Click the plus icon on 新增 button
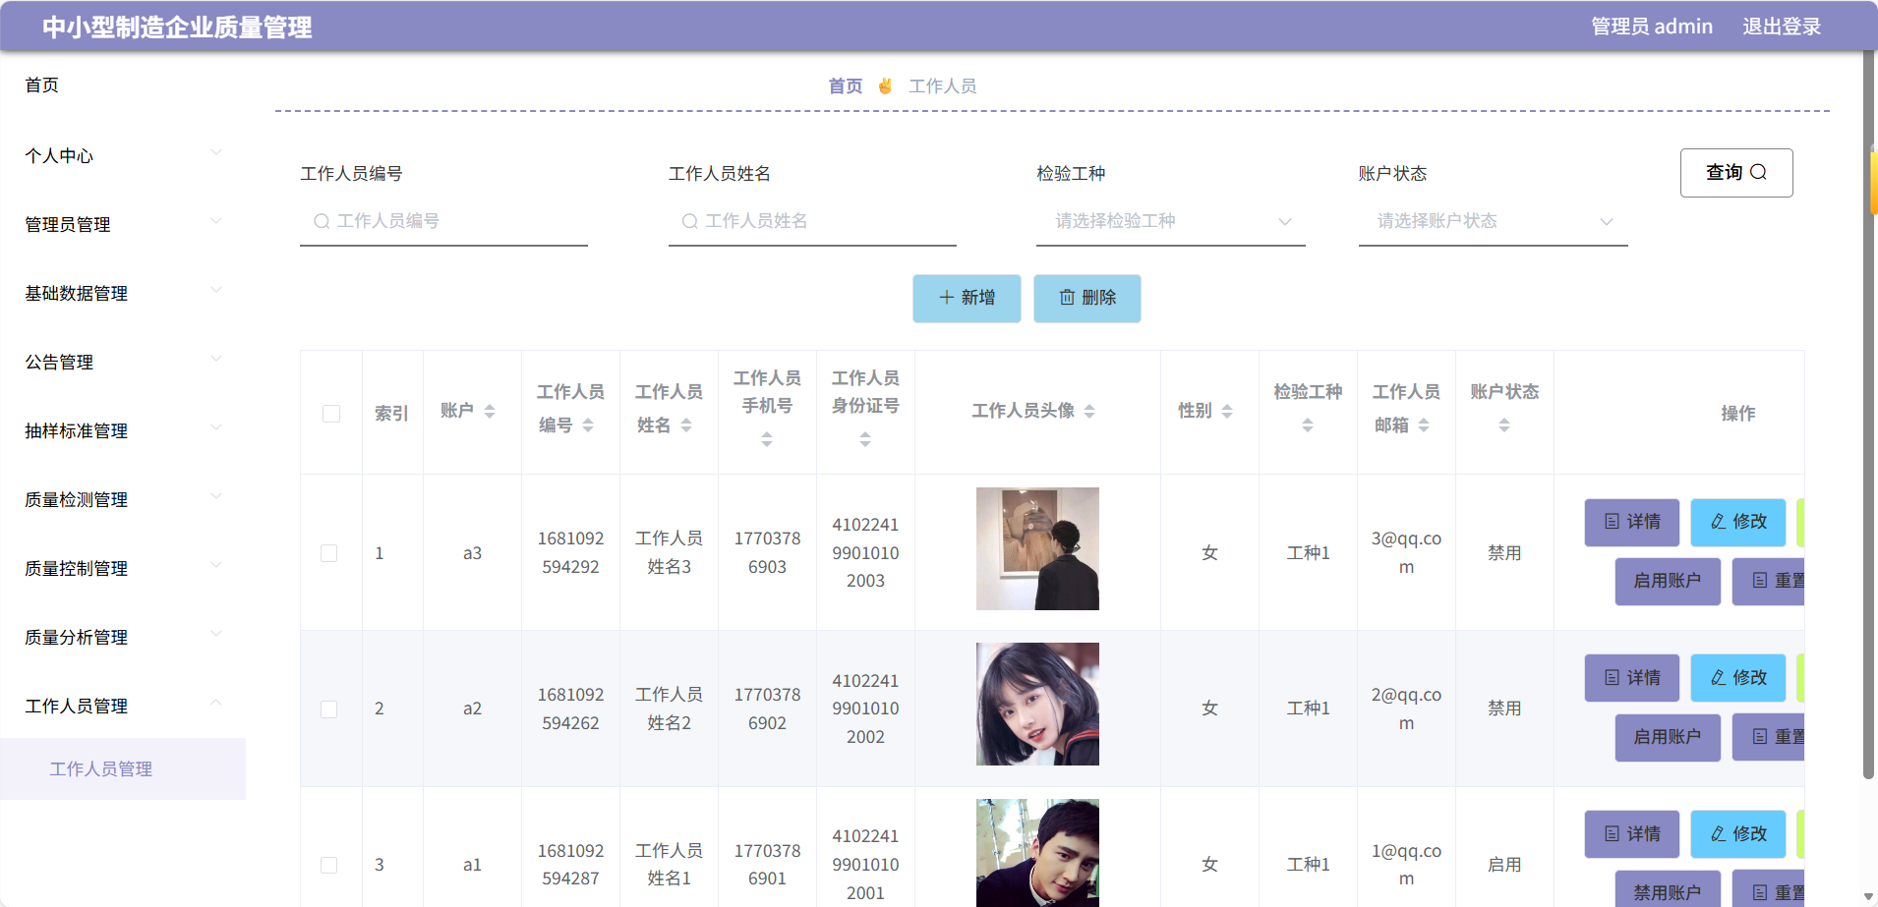This screenshot has height=907, width=1878. 947,297
